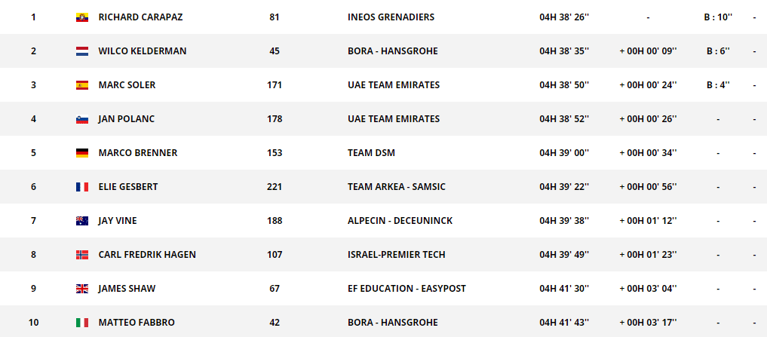Click the Australian flag beside Jay Vine
767x337 pixels.
(82, 221)
